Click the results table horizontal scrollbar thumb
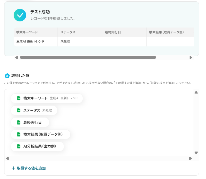 pyautogui.click(x=88, y=58)
